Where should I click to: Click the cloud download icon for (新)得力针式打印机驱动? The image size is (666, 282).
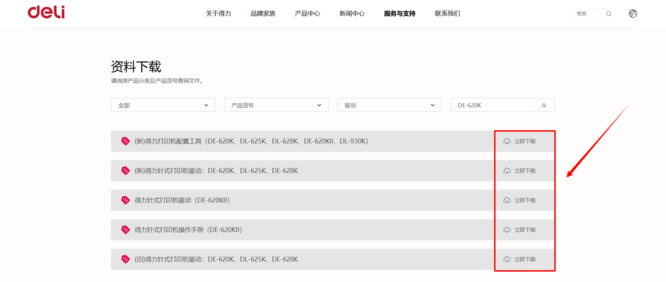(507, 171)
